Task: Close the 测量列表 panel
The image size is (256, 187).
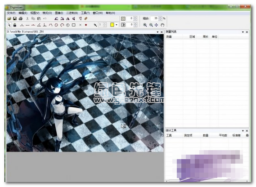Action: pos(247,32)
